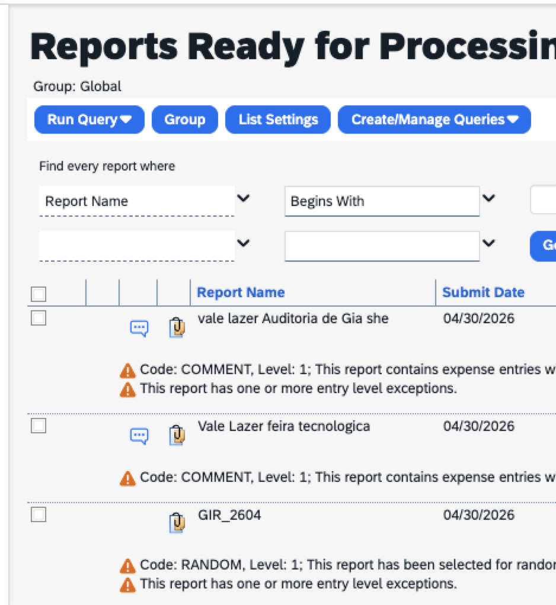The image size is (556, 605).
Task: Open the Create/Manage Queries dropdown
Action: [434, 120]
